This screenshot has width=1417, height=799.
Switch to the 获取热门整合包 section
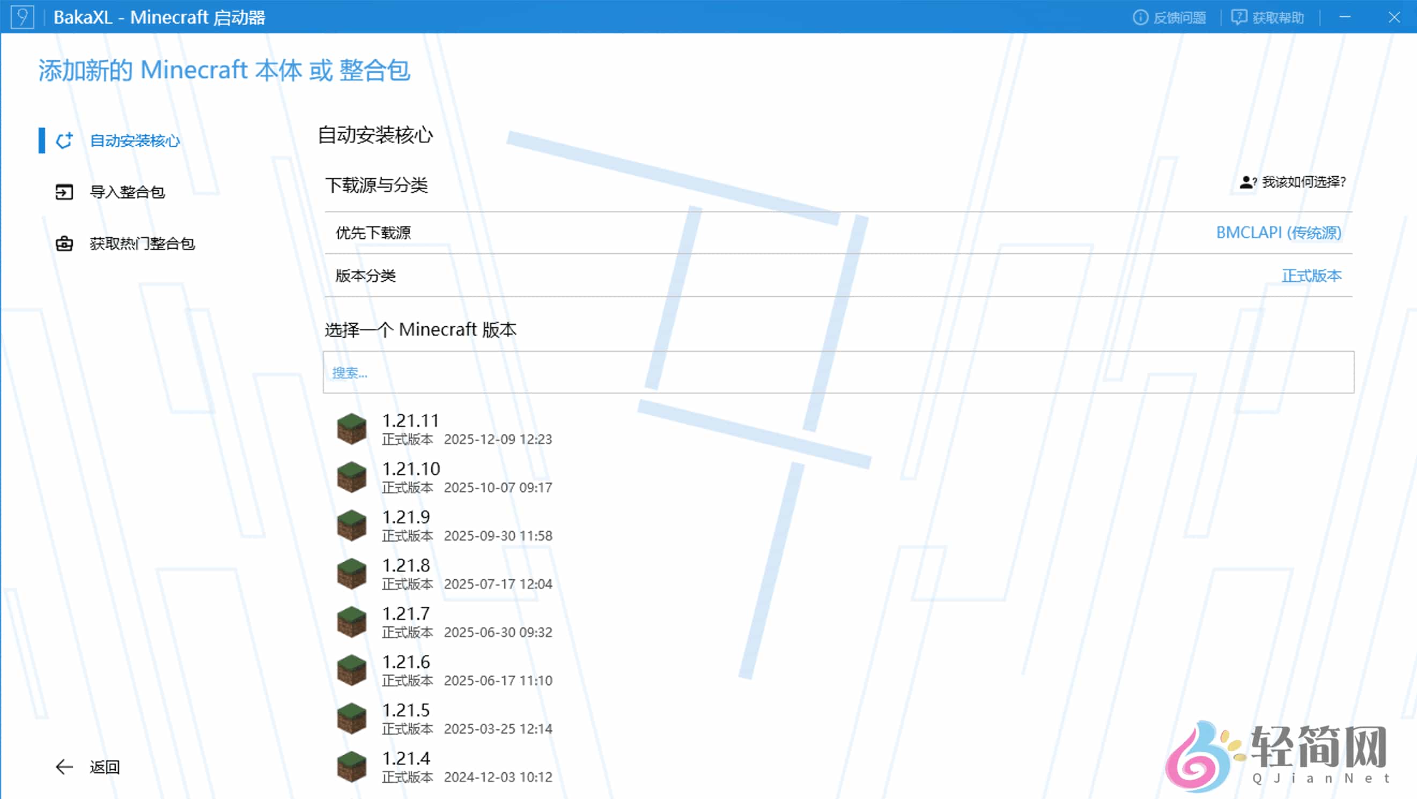(x=142, y=243)
